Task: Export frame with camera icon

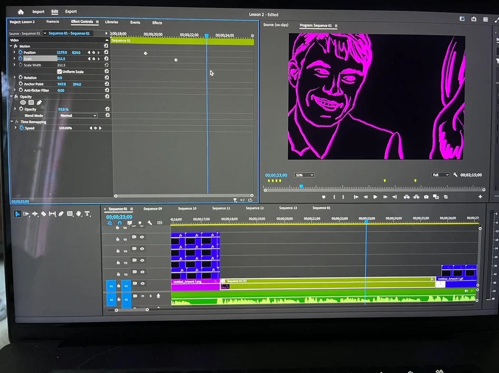Action: (426, 197)
